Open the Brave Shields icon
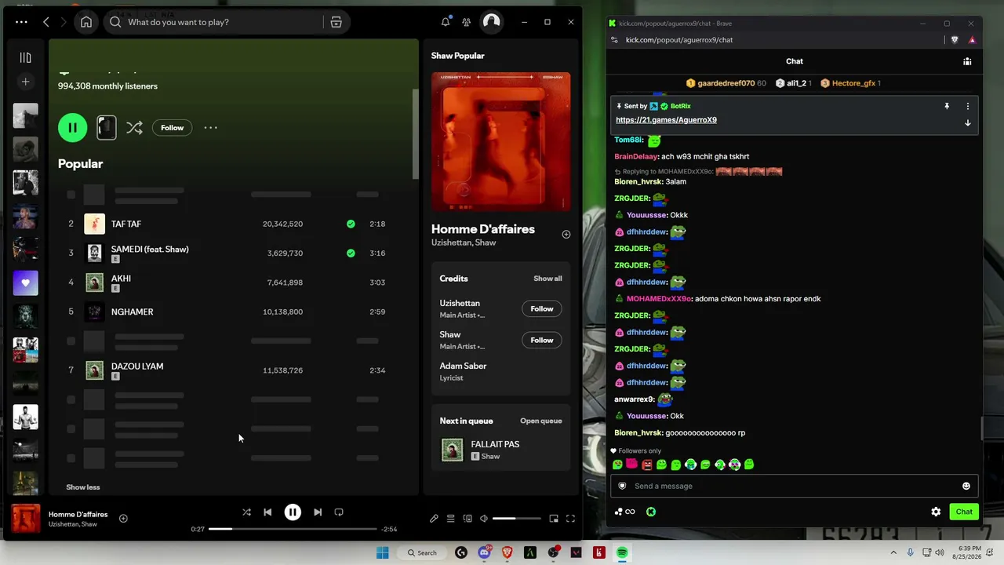 point(955,40)
